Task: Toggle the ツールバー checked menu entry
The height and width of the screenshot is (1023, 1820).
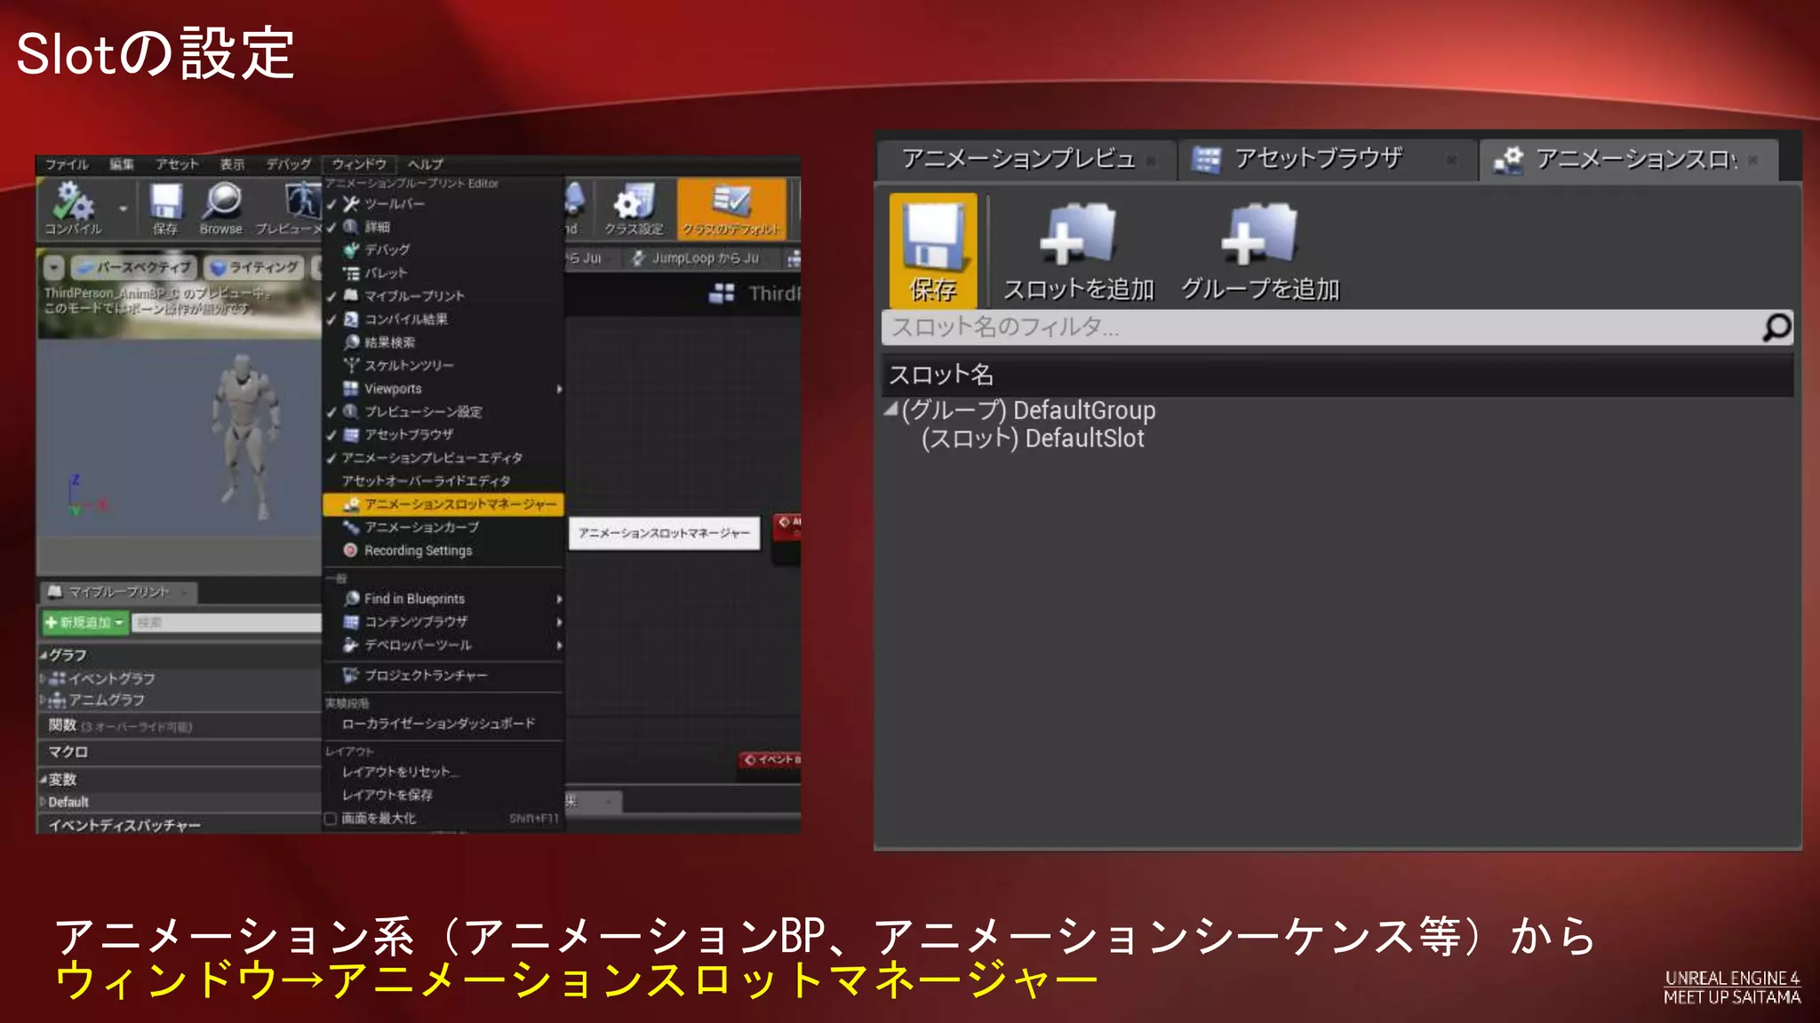Action: [x=395, y=204]
